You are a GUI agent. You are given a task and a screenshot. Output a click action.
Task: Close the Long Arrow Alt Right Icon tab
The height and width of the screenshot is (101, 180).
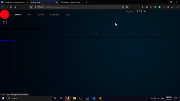pos(27,2)
